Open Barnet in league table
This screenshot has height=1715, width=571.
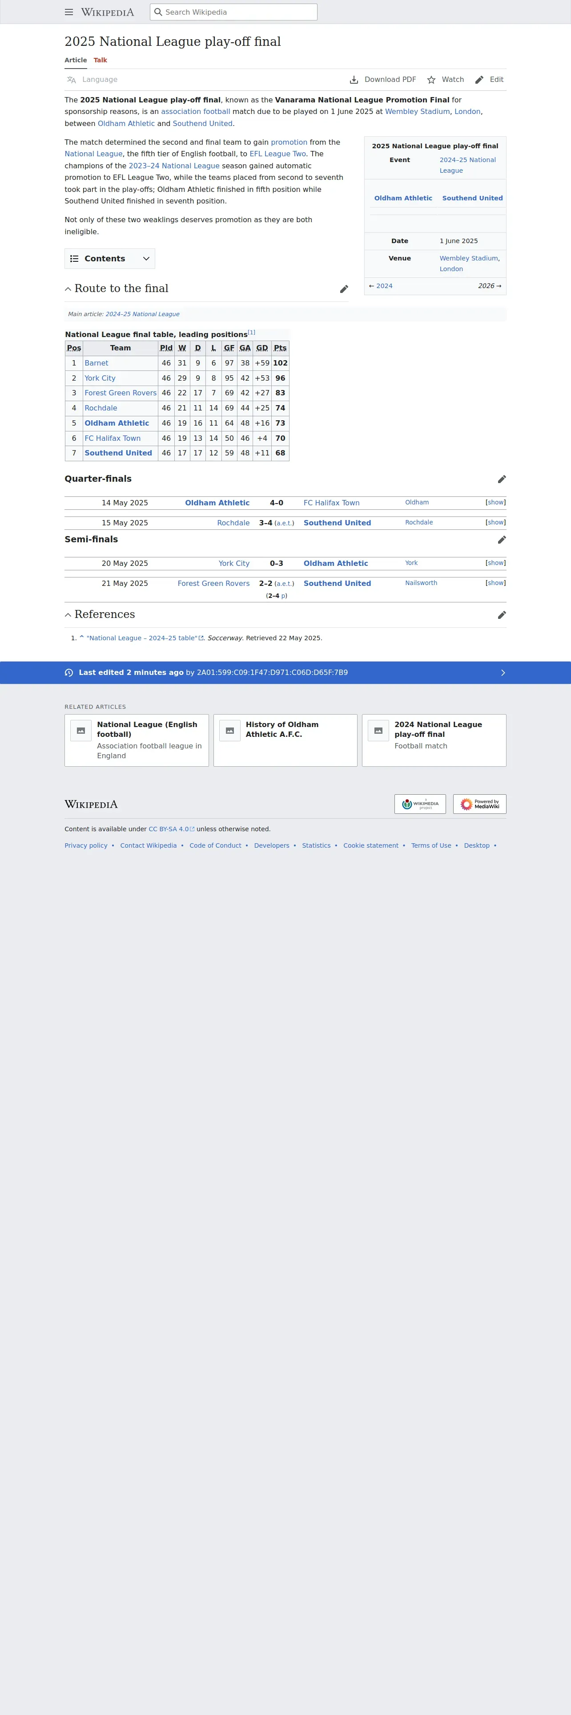(x=97, y=363)
